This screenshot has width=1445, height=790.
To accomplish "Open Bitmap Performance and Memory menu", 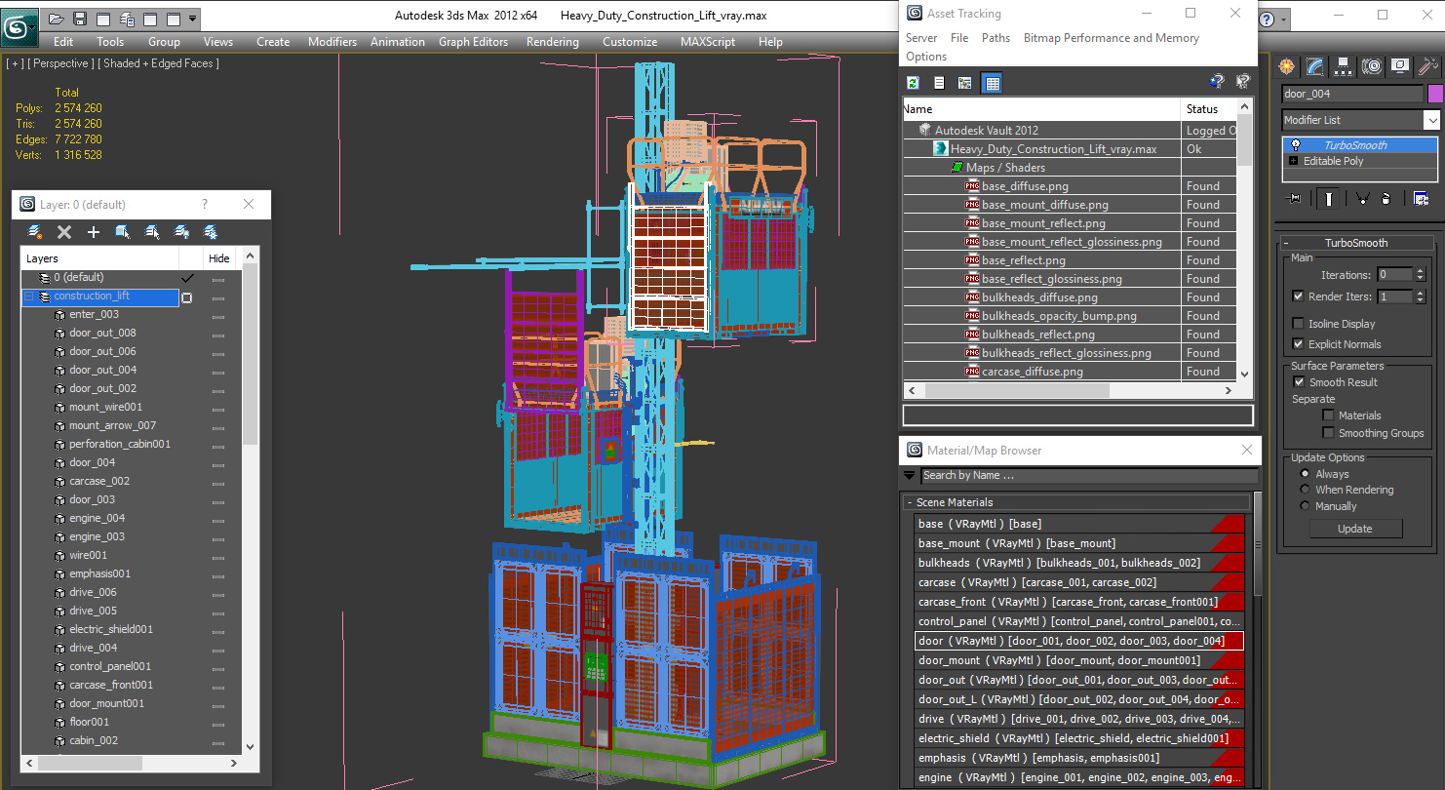I will (1112, 38).
